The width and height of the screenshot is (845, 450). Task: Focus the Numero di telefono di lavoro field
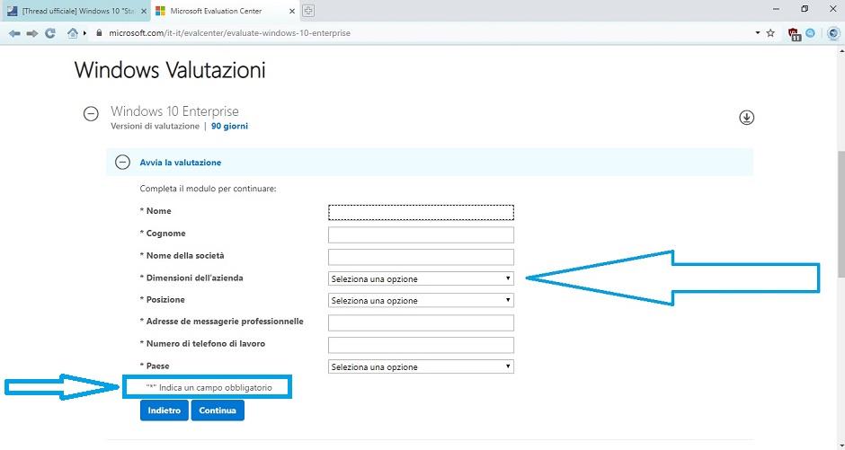pos(421,345)
